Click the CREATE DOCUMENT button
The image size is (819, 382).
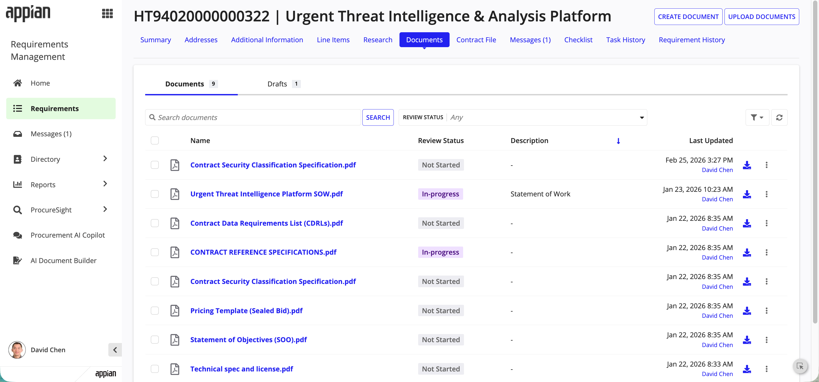(x=688, y=17)
